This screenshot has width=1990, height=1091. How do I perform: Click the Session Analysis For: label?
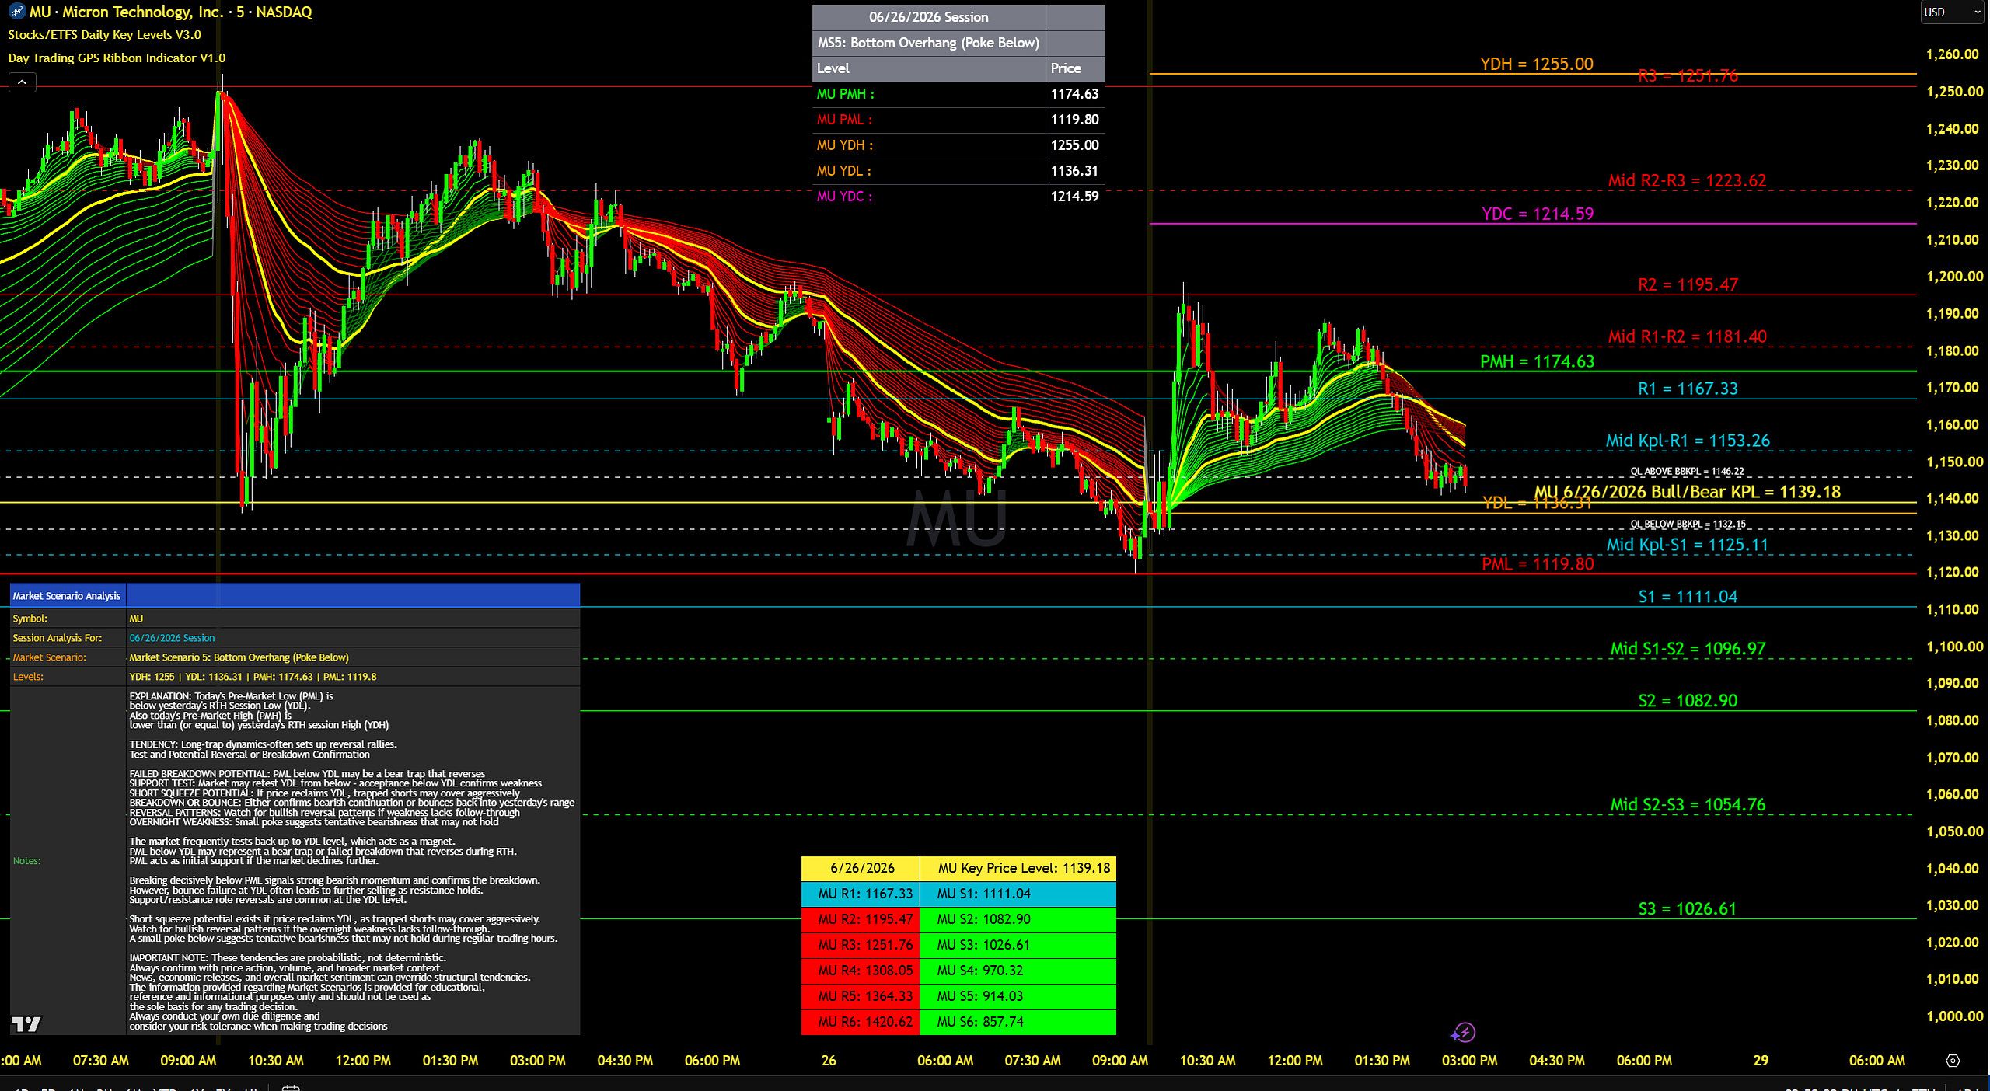[x=58, y=638]
